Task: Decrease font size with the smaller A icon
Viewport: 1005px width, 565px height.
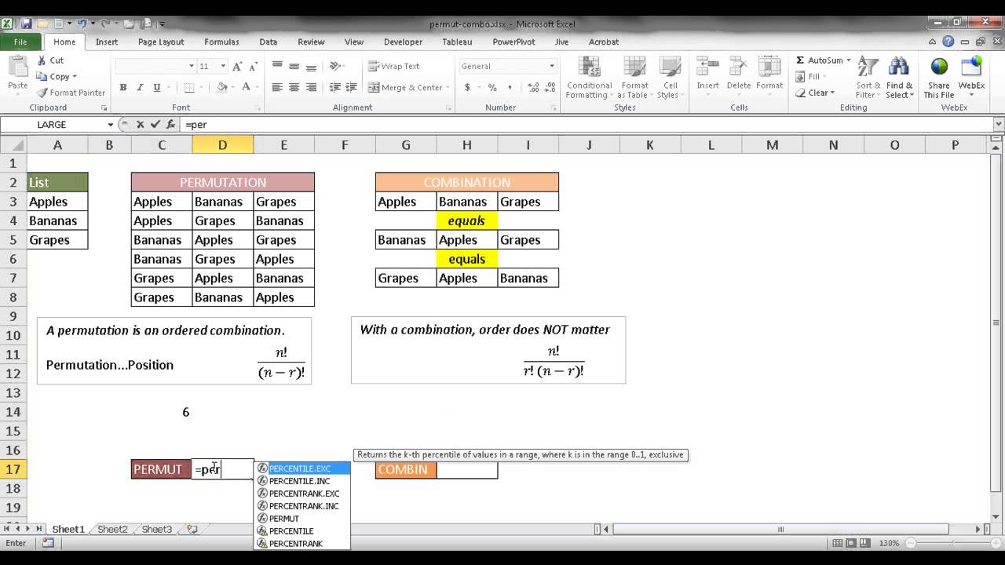Action: coord(253,67)
